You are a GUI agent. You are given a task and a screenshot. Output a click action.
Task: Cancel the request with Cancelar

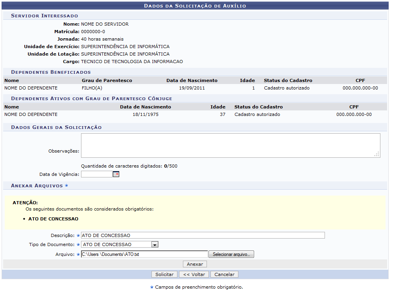(x=224, y=274)
